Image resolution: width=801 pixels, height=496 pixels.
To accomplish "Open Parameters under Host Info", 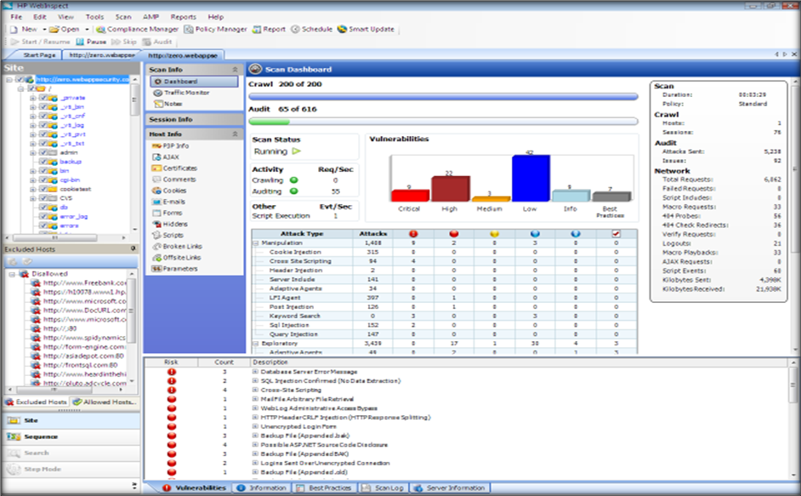I will (x=174, y=269).
